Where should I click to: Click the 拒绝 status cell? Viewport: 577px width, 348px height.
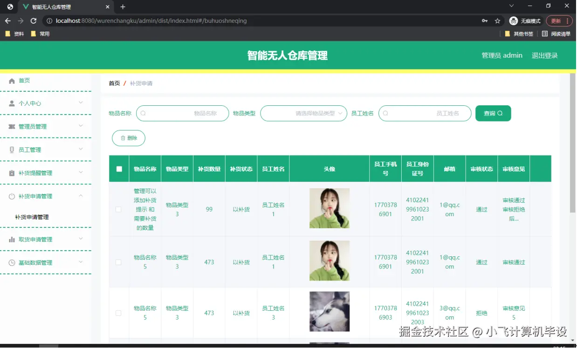(481, 314)
